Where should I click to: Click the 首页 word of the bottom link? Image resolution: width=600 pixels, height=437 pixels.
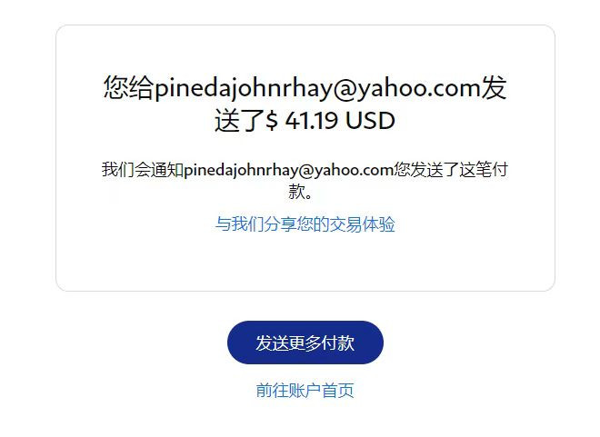click(x=338, y=391)
